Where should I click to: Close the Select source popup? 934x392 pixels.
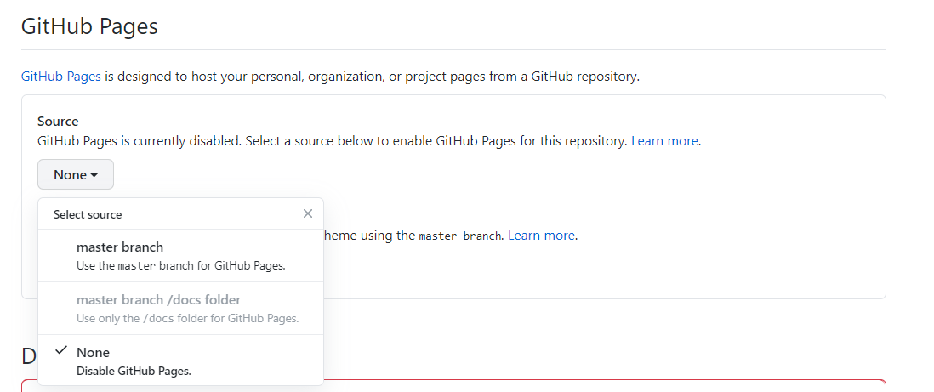307,214
